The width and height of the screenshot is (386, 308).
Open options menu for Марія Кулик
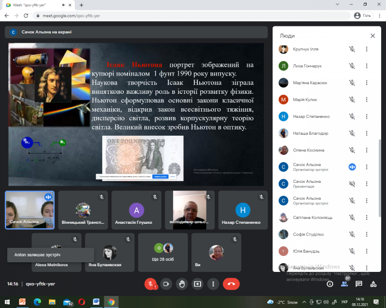(367, 100)
